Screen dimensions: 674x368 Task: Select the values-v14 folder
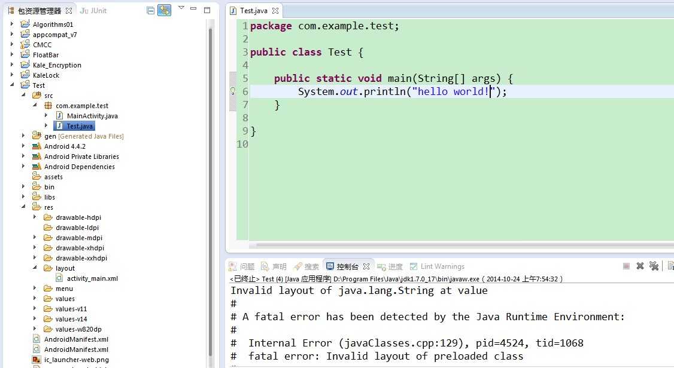pos(65,318)
